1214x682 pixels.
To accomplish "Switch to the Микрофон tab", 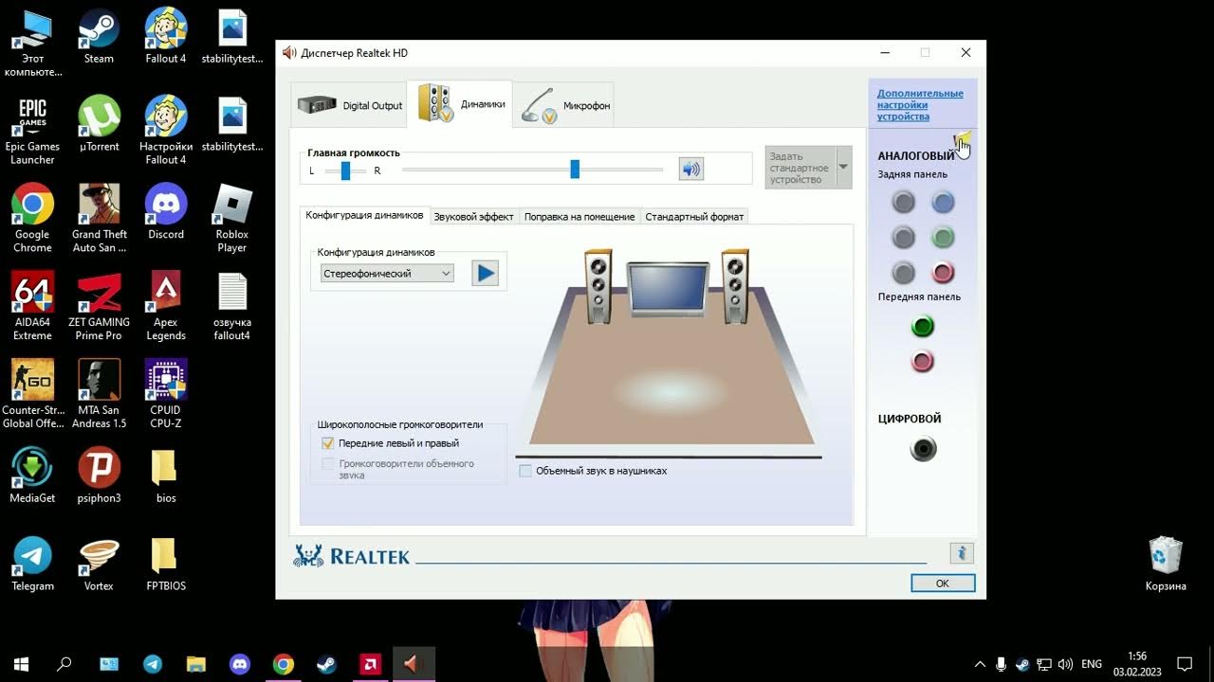I will coord(564,105).
